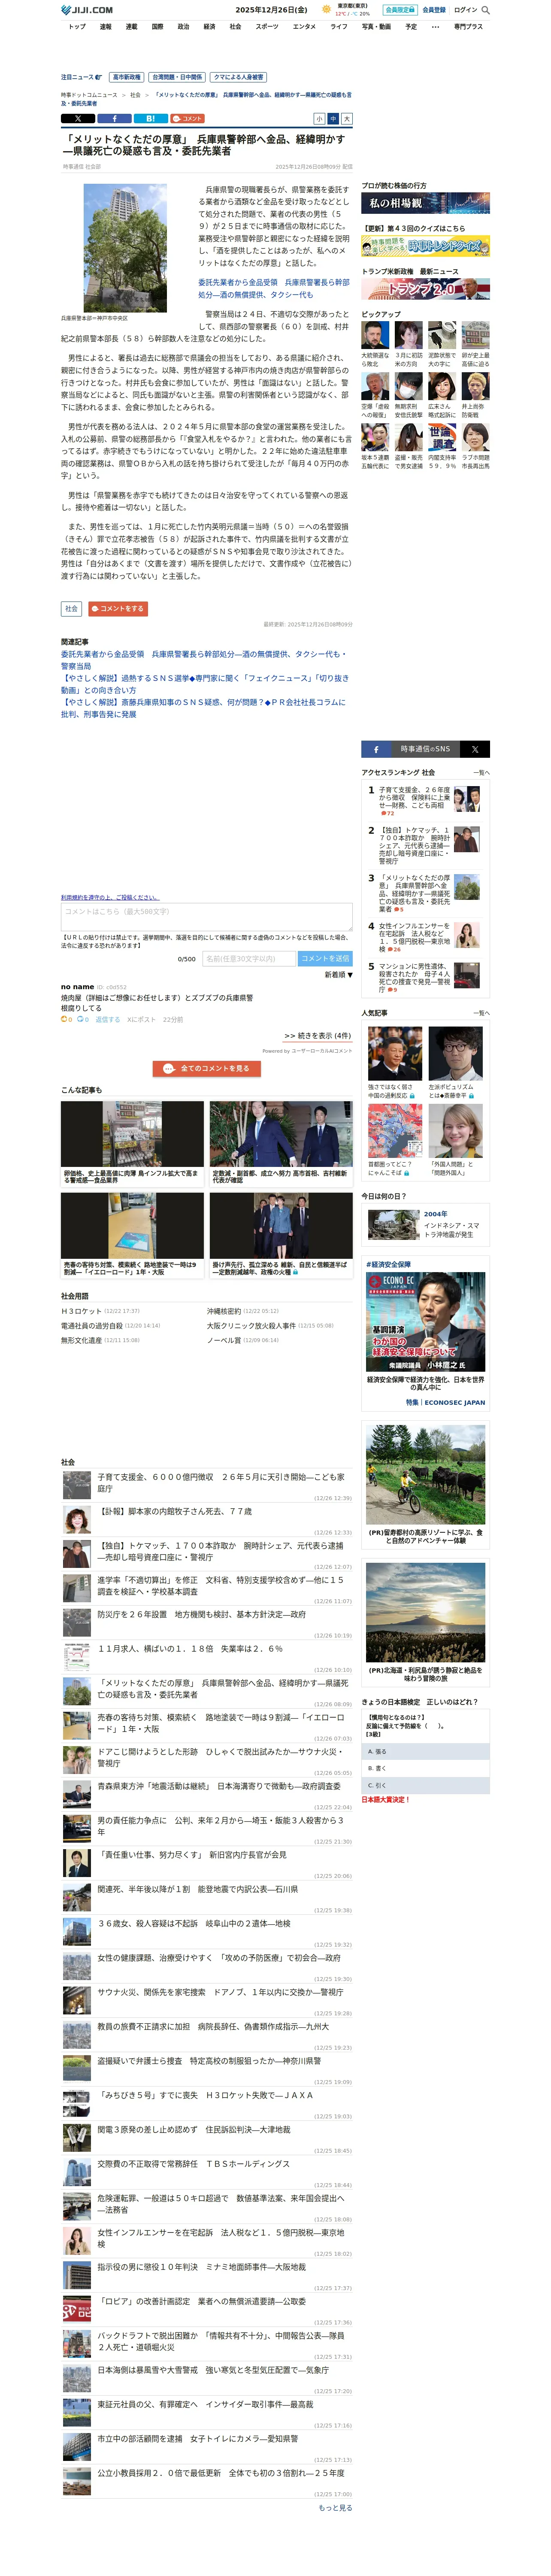Open アクセスランキング 一覧へ link
This screenshot has height=2576, width=551.
(x=481, y=773)
